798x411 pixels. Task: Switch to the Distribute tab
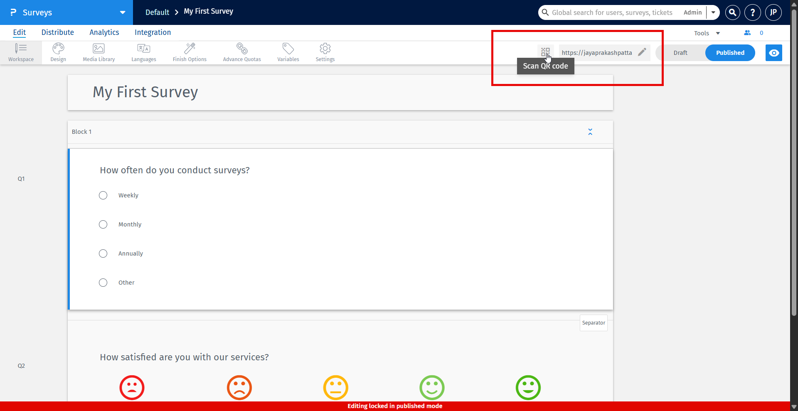pos(58,32)
